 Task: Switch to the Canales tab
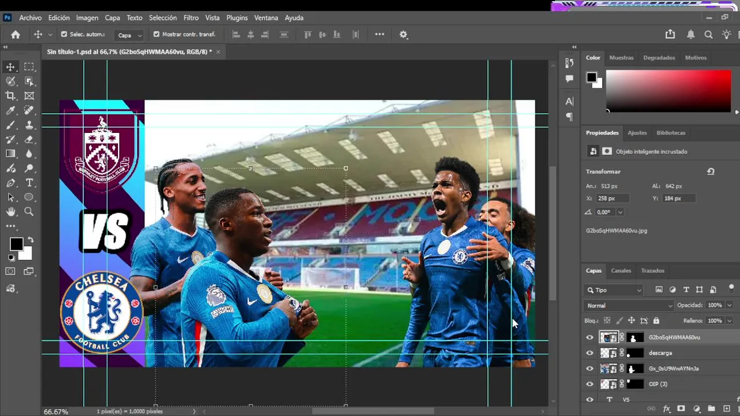coord(621,270)
